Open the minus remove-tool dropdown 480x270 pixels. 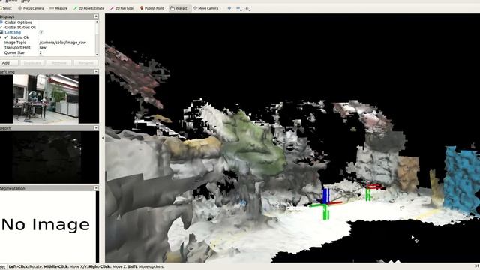tap(238, 8)
